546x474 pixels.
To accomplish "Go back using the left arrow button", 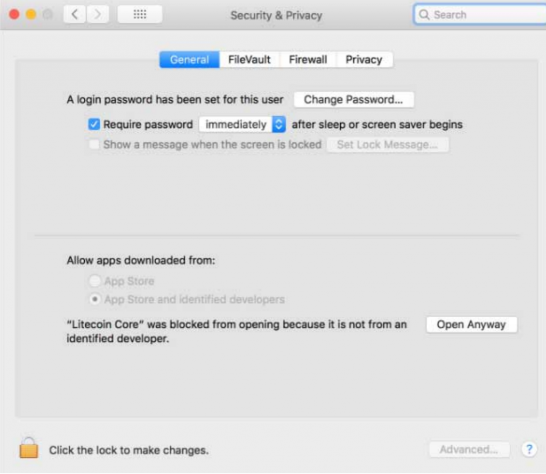I will [x=74, y=14].
